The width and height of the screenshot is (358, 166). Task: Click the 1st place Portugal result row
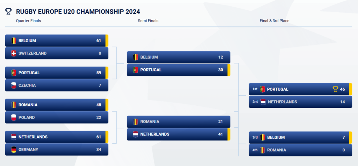coord(300,89)
